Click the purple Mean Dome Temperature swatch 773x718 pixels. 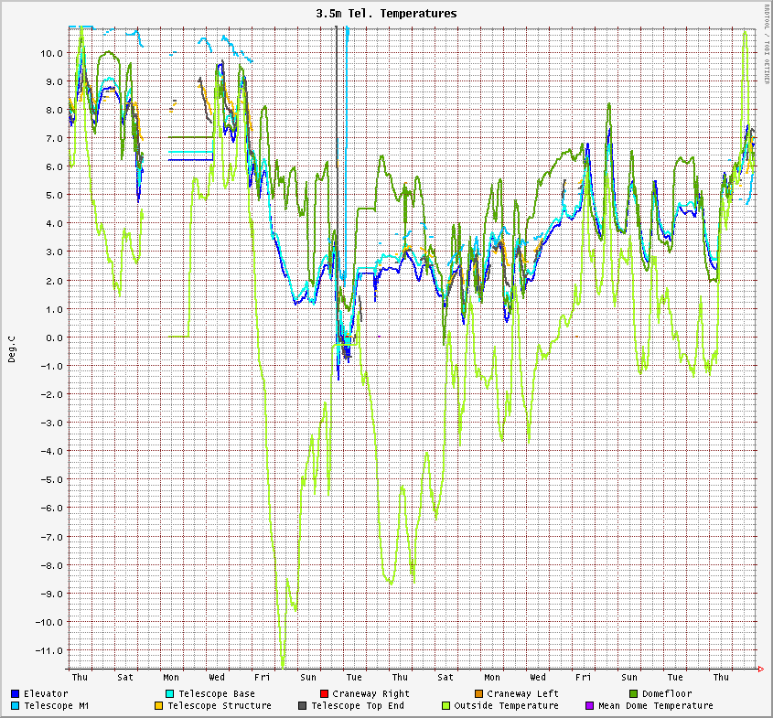[x=589, y=705]
